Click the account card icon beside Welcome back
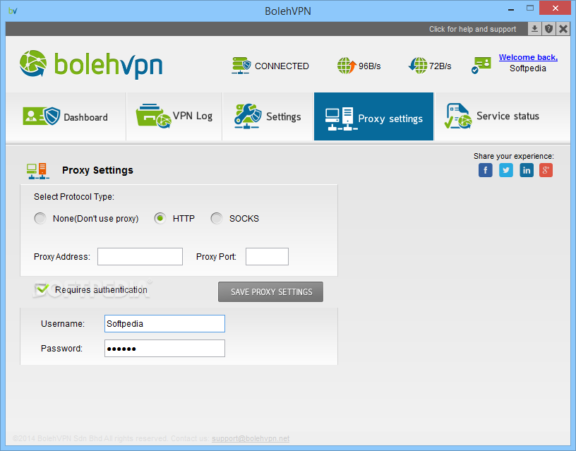This screenshot has height=451, width=576. pyautogui.click(x=481, y=65)
